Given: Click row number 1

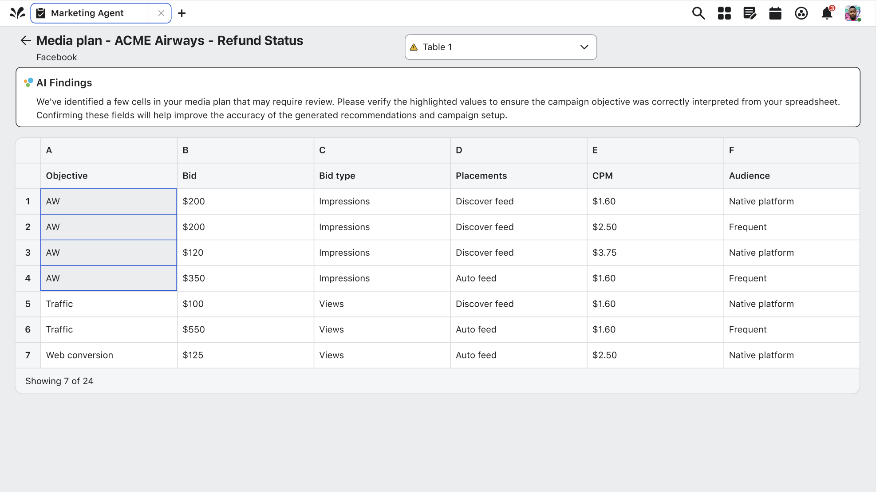Looking at the screenshot, I should (28, 202).
